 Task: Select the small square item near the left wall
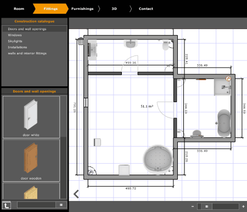[x=97, y=142]
